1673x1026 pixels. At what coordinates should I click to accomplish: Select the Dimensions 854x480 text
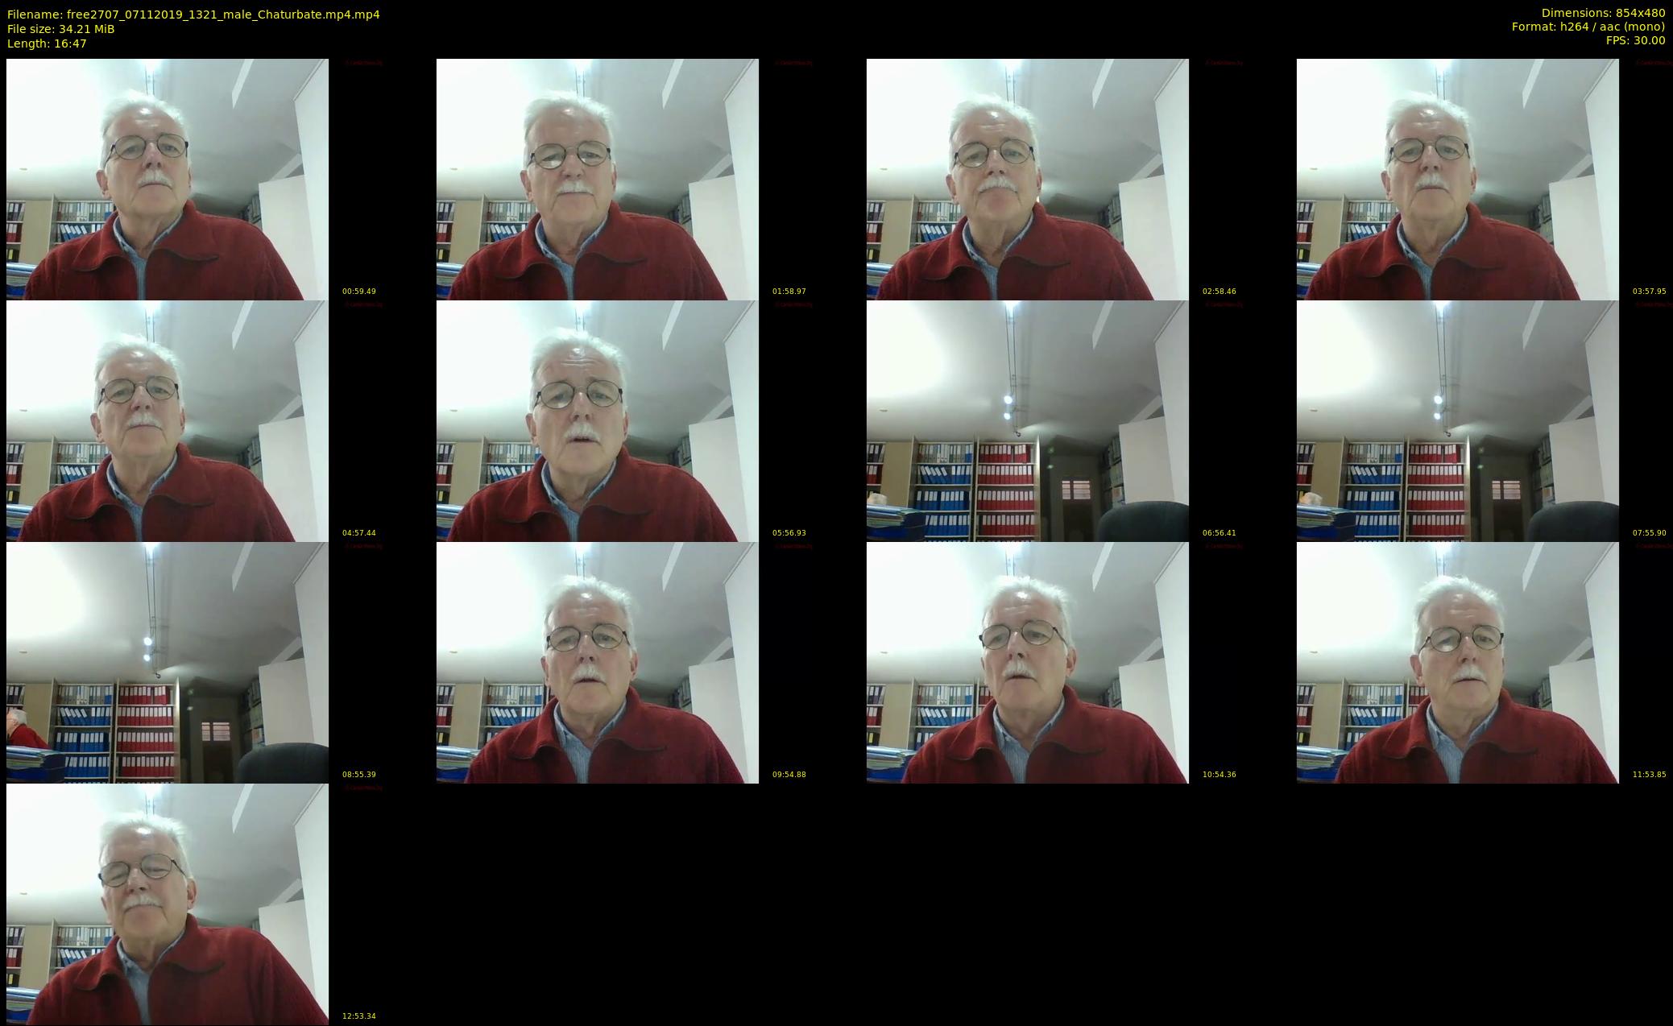[1603, 13]
